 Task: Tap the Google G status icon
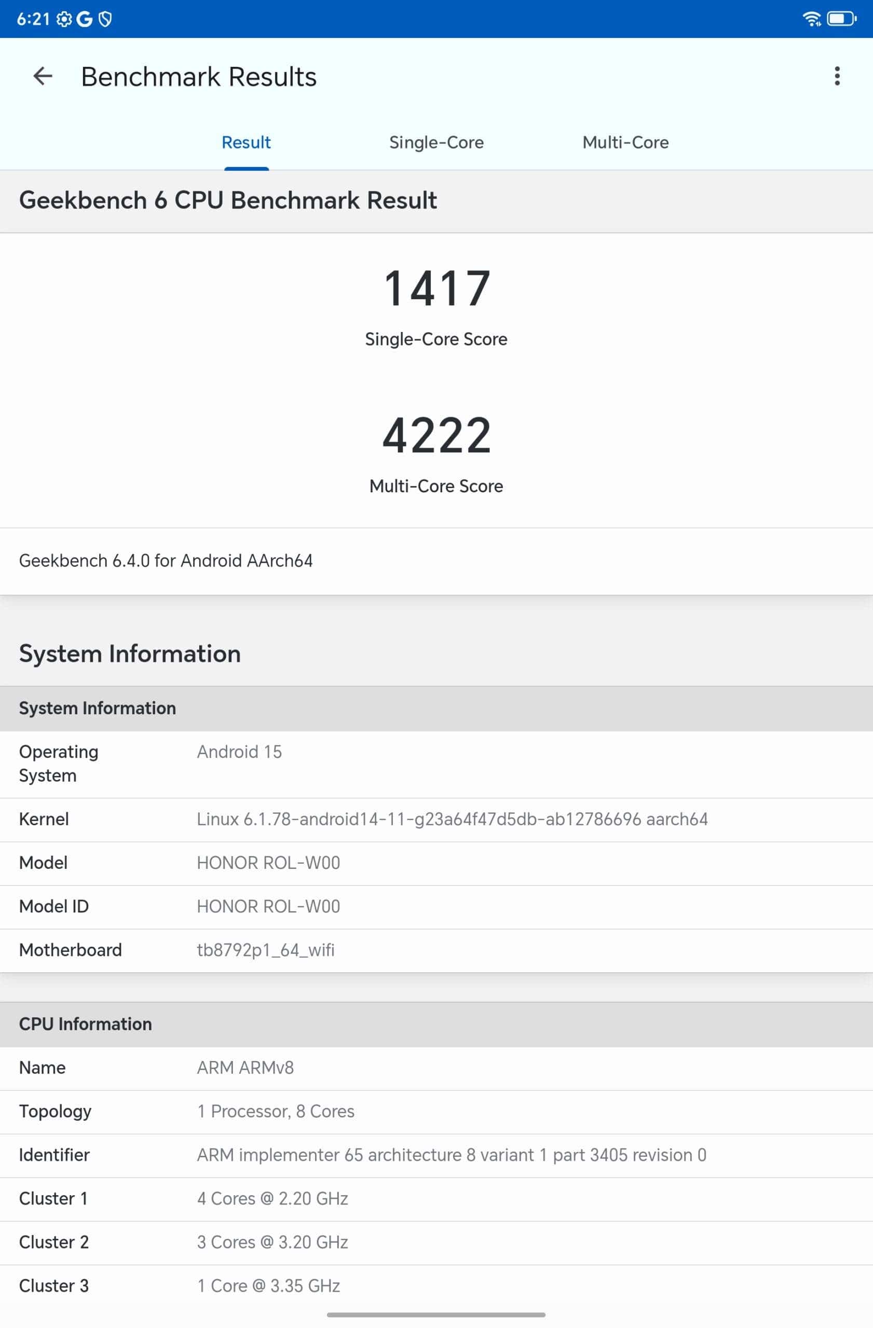click(x=84, y=20)
